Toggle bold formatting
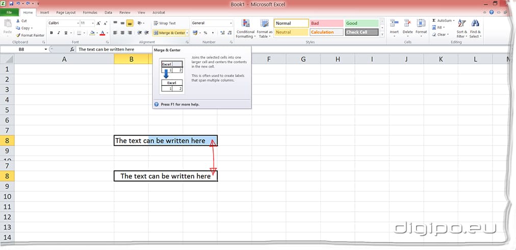The width and height of the screenshot is (516, 250). [x=51, y=33]
